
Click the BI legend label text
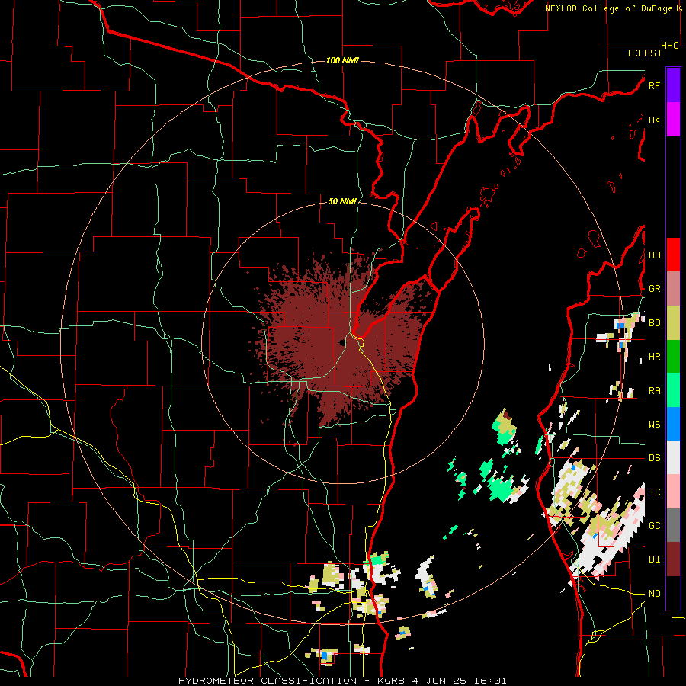coord(654,559)
